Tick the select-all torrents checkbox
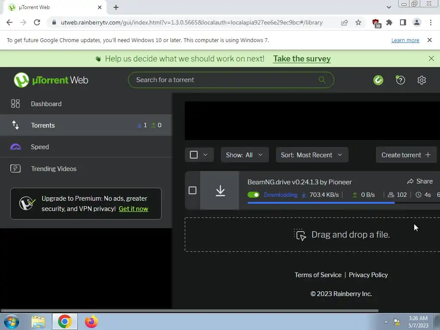 point(194,155)
